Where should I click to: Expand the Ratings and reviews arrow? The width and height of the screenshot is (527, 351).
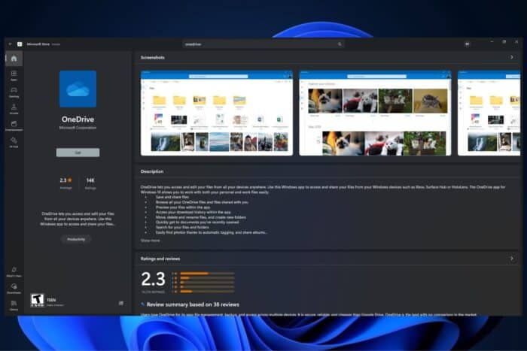tap(511, 259)
